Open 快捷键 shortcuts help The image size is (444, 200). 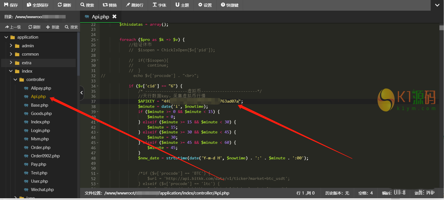[x=223, y=5]
